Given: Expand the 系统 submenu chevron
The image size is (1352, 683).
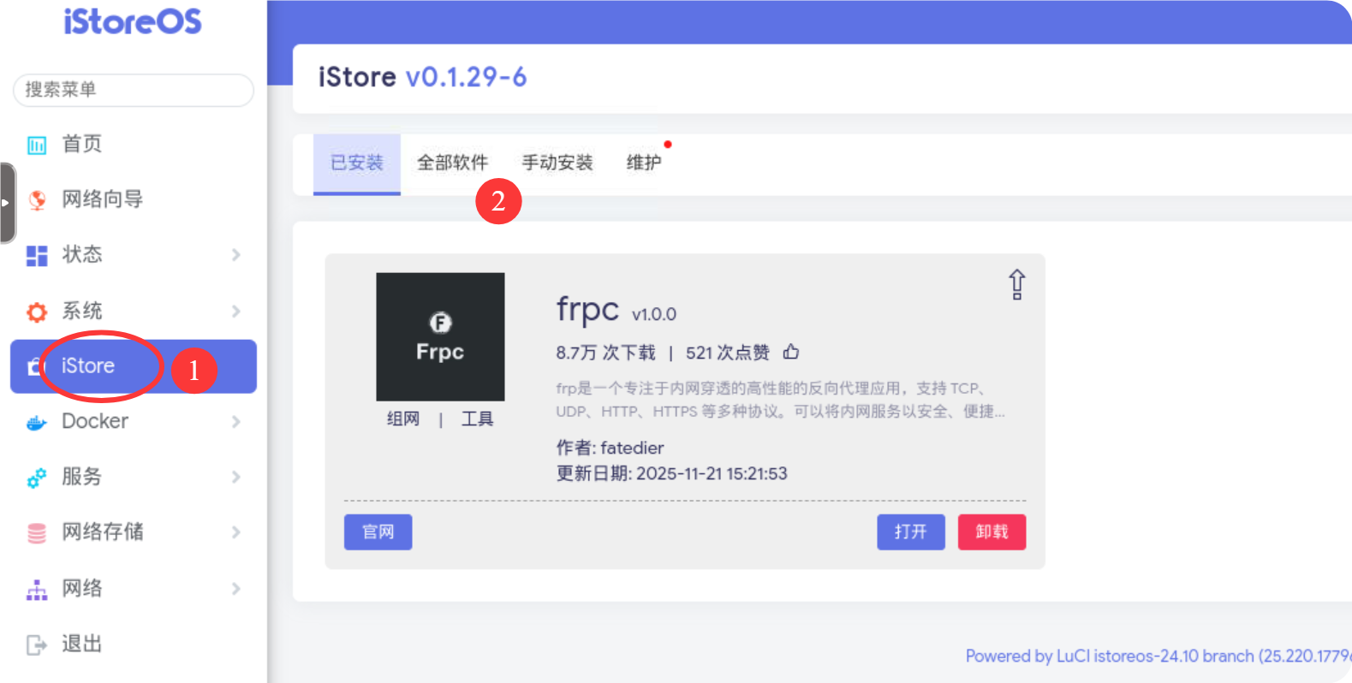Looking at the screenshot, I should (236, 311).
